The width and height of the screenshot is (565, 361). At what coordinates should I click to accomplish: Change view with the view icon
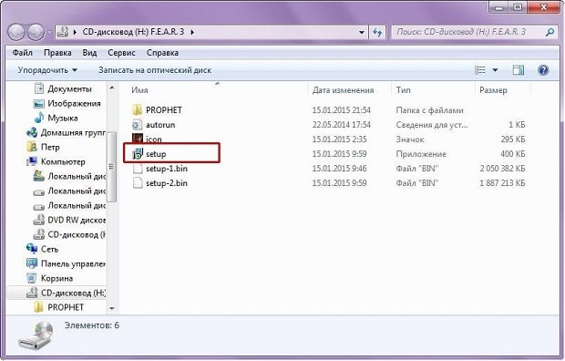pyautogui.click(x=480, y=70)
